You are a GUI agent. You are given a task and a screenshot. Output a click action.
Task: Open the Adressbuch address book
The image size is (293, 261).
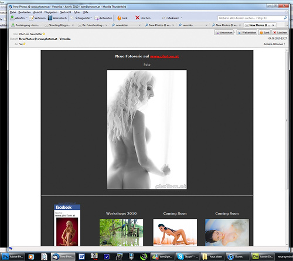click(x=57, y=18)
